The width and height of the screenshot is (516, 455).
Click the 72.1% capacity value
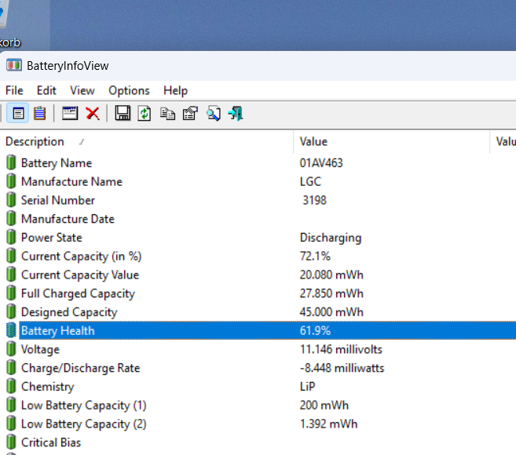coord(315,256)
